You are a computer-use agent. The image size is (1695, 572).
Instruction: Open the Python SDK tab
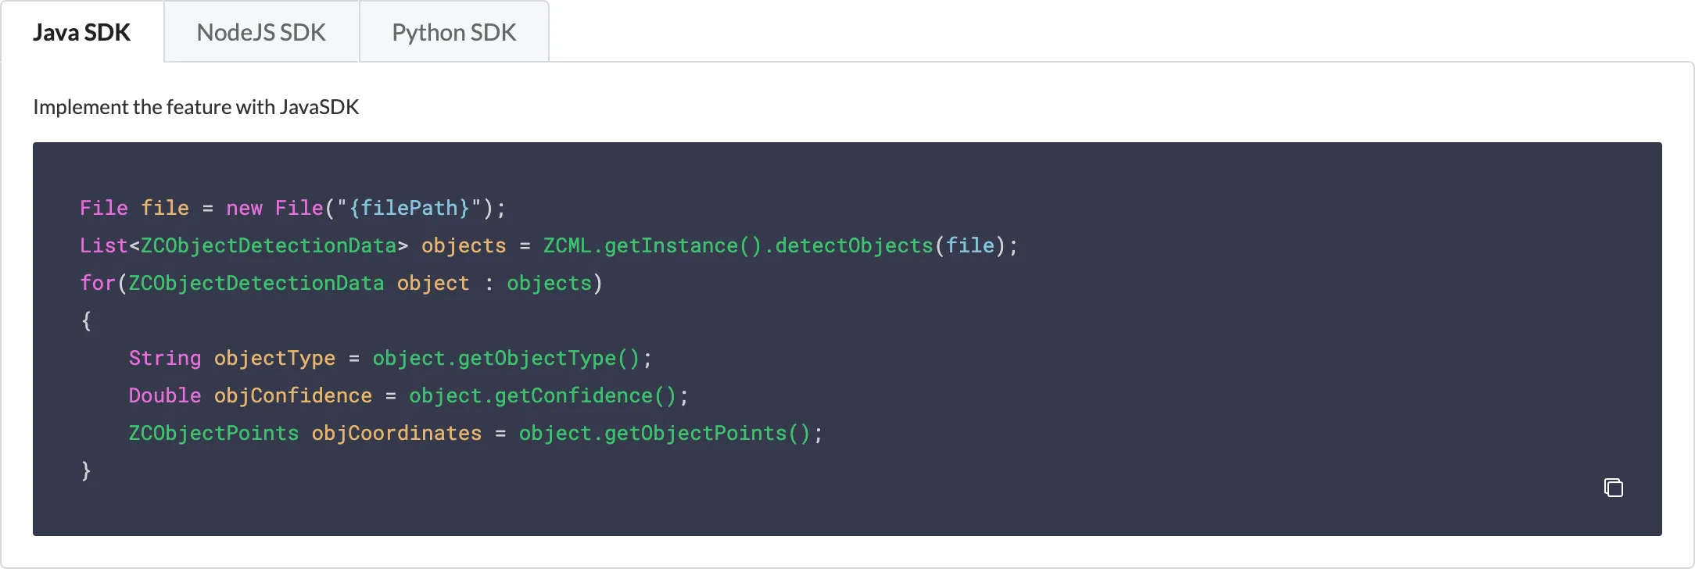point(454,32)
